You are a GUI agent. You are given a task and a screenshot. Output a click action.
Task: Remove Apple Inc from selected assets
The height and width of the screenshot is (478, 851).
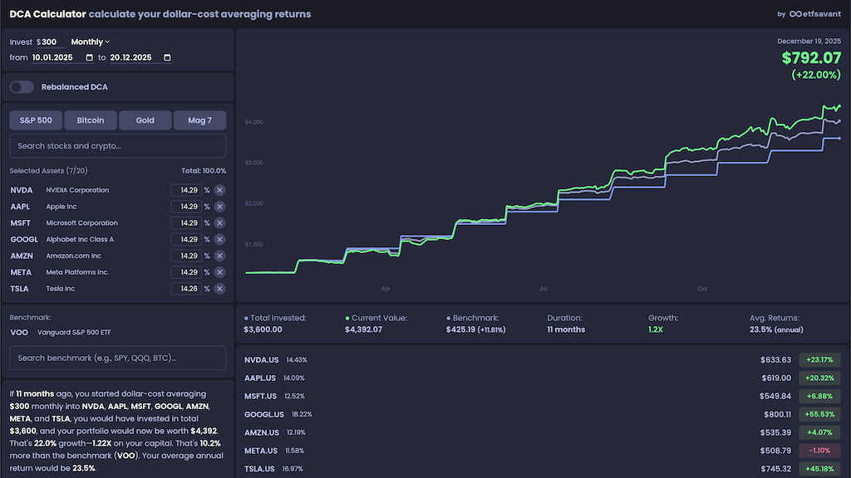(219, 206)
